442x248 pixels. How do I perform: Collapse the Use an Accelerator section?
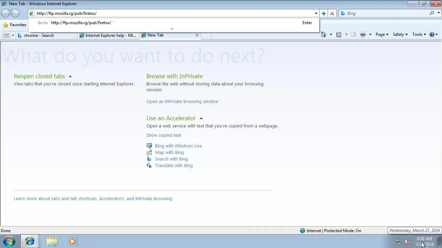(201, 118)
